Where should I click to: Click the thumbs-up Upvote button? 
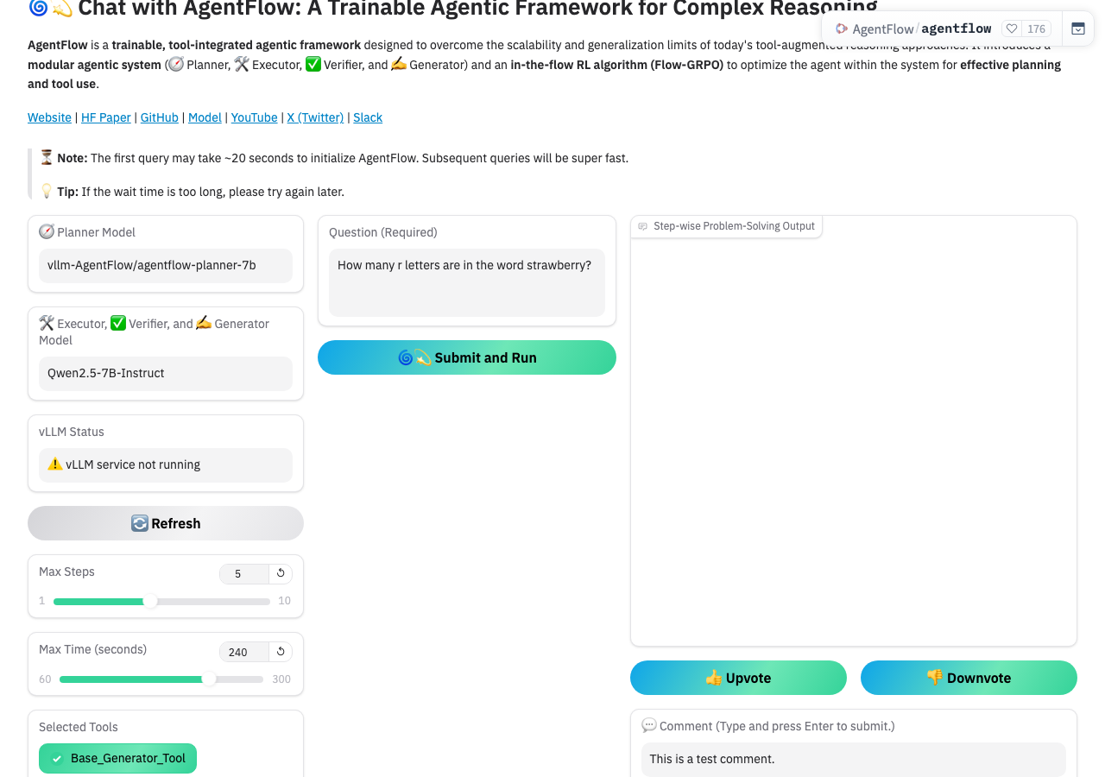(x=738, y=678)
